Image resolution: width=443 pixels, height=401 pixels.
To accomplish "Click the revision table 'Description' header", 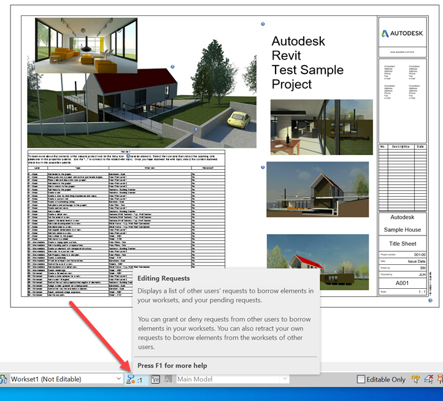I will 401,147.
